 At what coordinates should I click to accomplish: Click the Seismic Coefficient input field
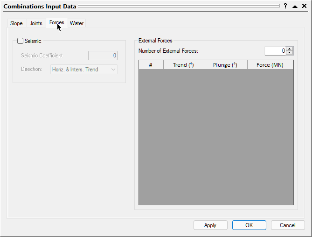pos(103,56)
